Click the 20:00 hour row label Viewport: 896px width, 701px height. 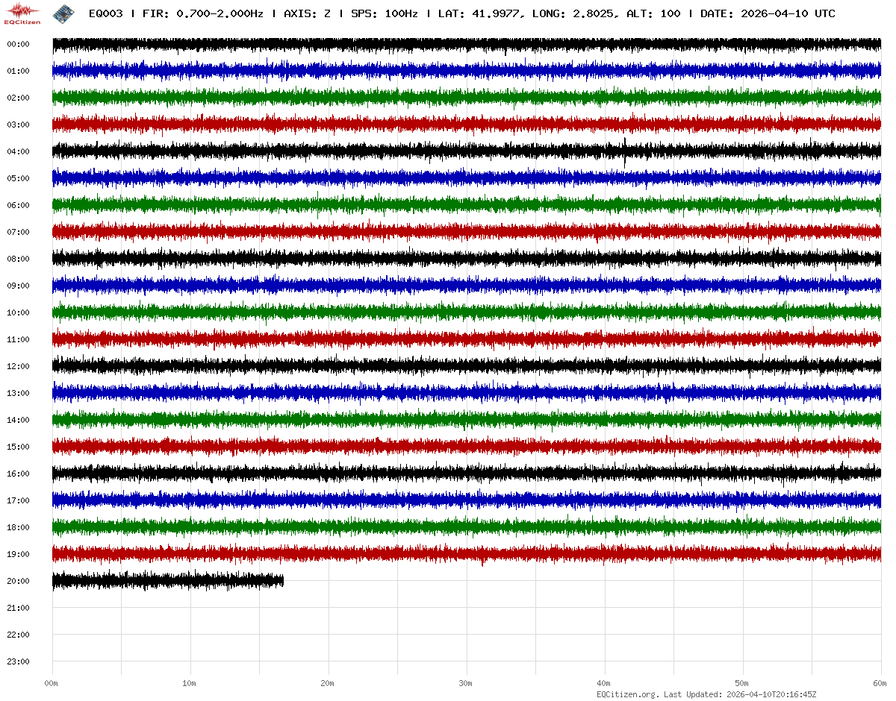point(18,581)
